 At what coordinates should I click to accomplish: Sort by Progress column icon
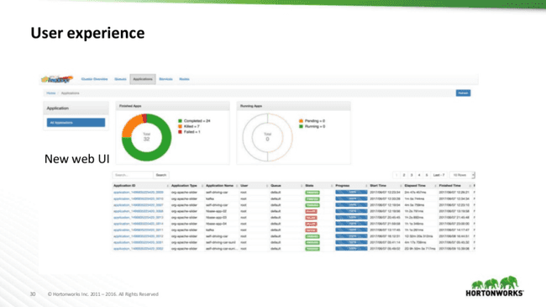coord(366,186)
